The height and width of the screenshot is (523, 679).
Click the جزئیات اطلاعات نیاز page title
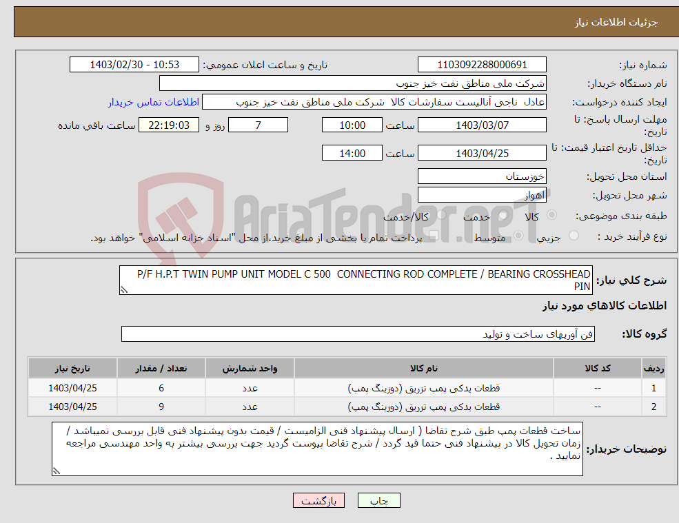[x=616, y=22]
